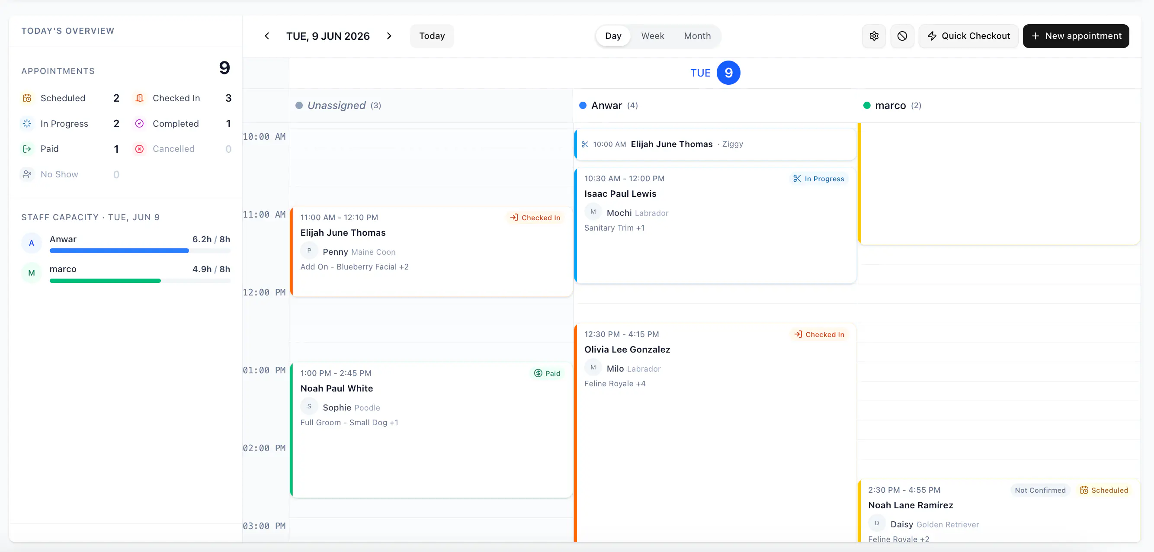Click Penny's pet avatar initial
Screen dimensions: 1154x552
click(309, 251)
